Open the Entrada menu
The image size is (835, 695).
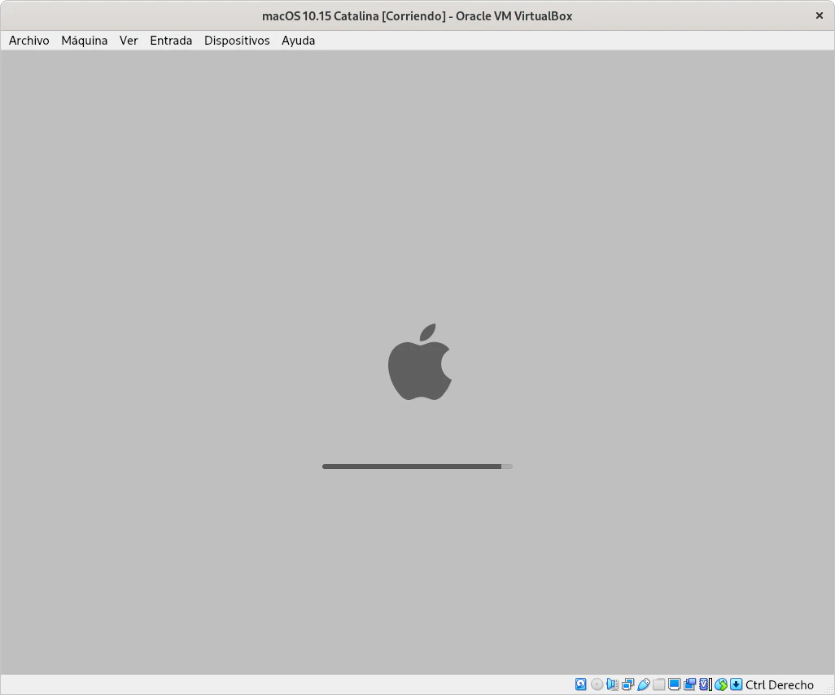(x=171, y=41)
